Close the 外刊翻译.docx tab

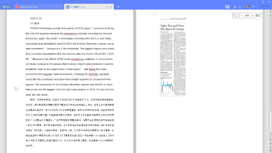click(x=111, y=7)
